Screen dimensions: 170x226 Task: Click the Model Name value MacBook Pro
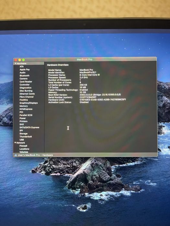(86, 70)
